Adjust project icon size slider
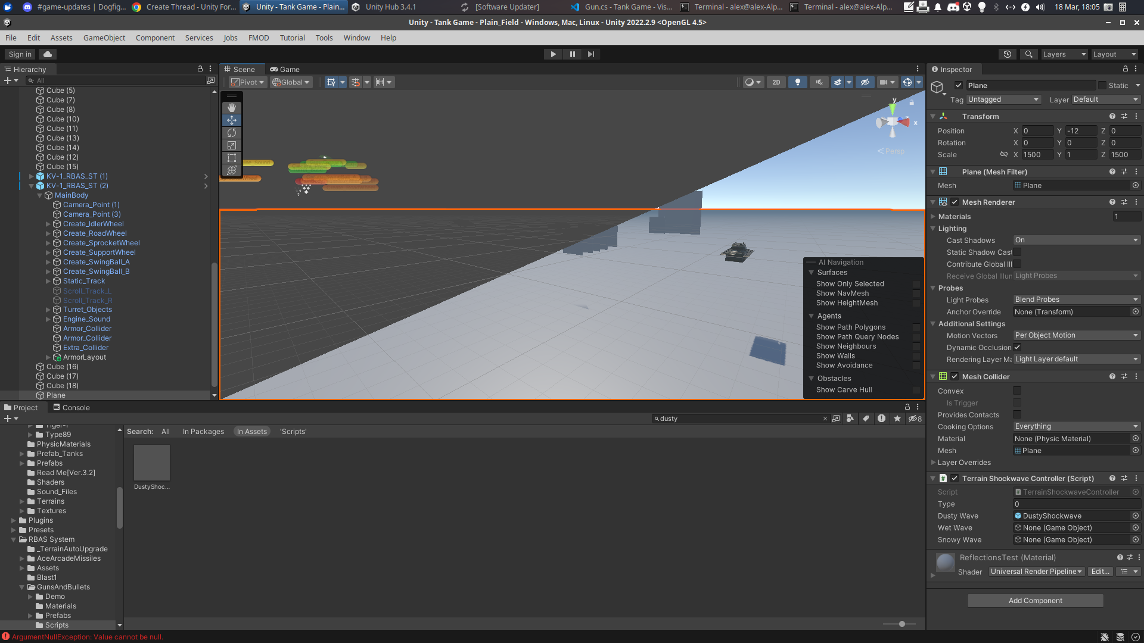The width and height of the screenshot is (1144, 643). point(902,624)
